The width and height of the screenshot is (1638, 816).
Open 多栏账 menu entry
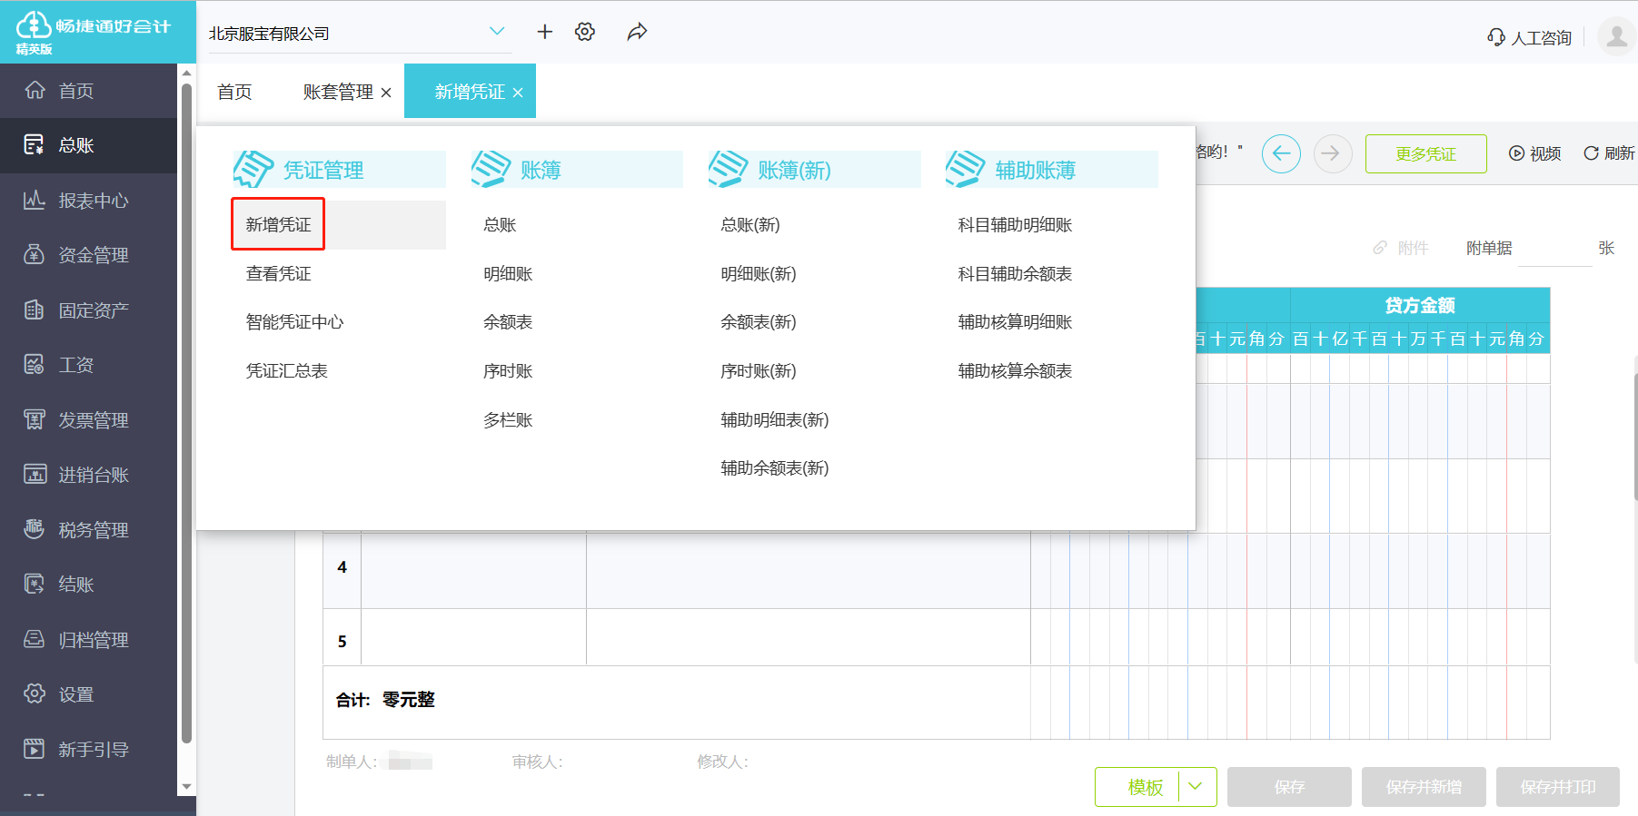(508, 419)
